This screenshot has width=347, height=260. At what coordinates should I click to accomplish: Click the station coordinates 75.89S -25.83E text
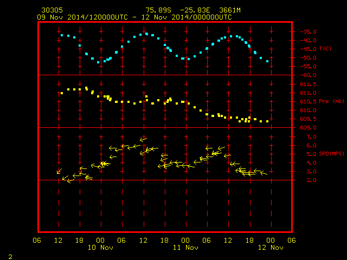click(178, 10)
